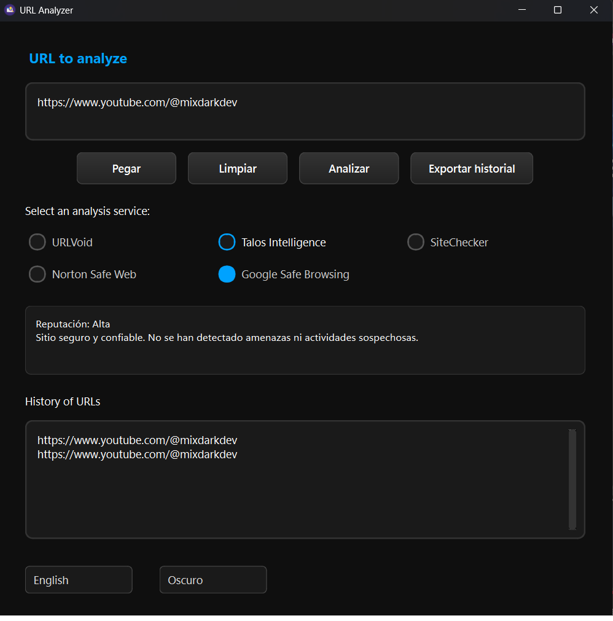Click the URL Analyzer app icon in title bar
The width and height of the screenshot is (613, 621).
coord(10,10)
